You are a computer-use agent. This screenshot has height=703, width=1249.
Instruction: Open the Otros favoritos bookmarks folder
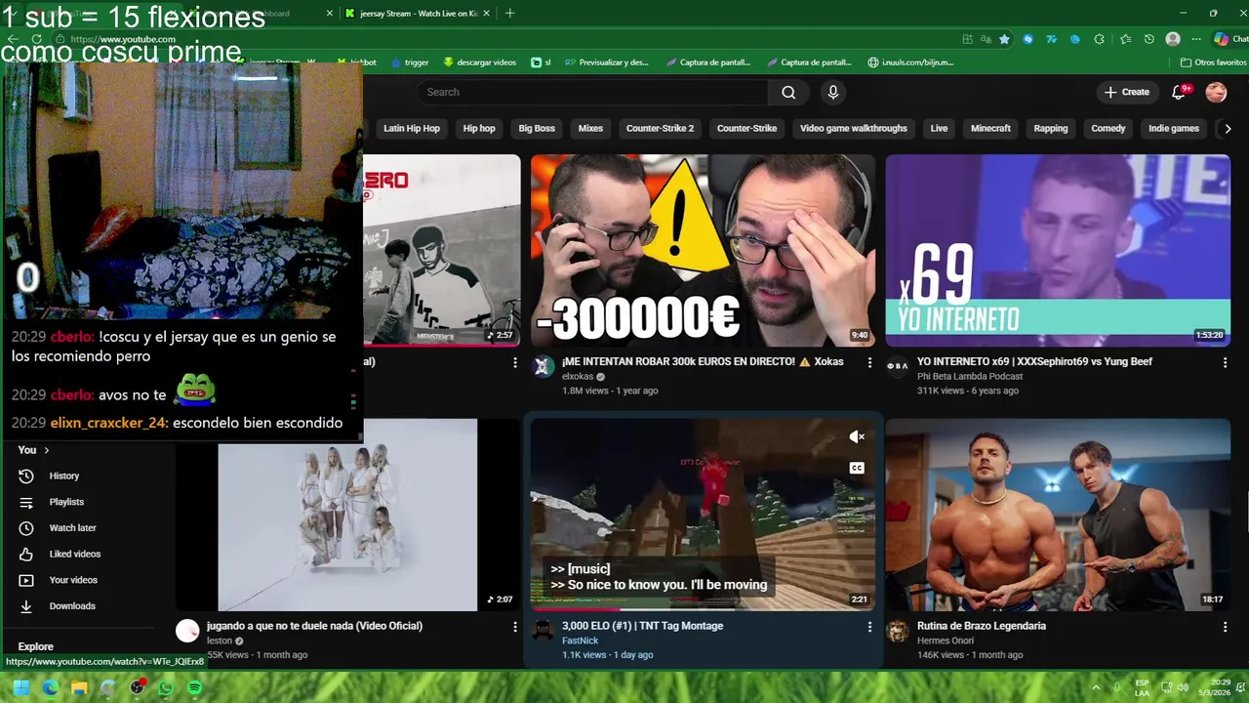tap(1213, 62)
